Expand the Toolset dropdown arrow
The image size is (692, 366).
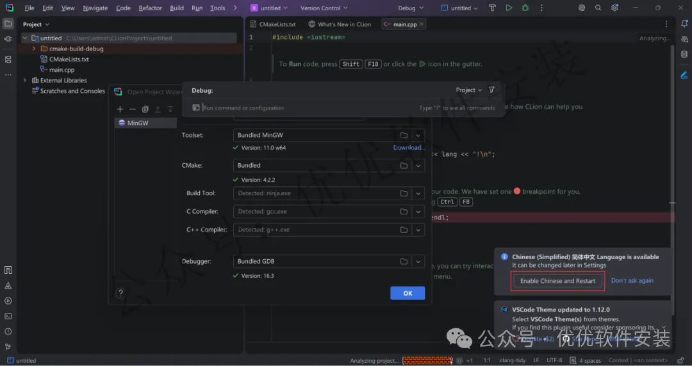(x=418, y=136)
